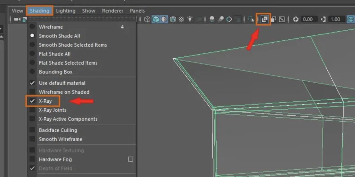The width and height of the screenshot is (355, 177).
Task: Click the Wireframe cube icon in toolbar
Action: point(147,19)
